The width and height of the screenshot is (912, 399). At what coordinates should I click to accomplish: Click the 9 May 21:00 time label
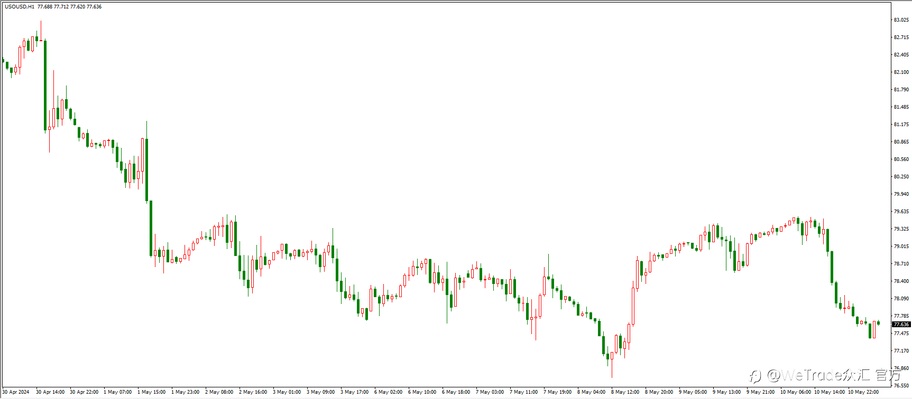[761, 392]
